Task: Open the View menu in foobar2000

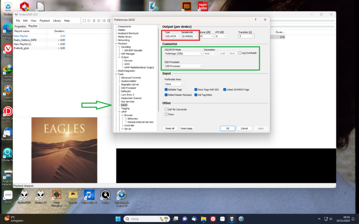Action: pos(33,21)
